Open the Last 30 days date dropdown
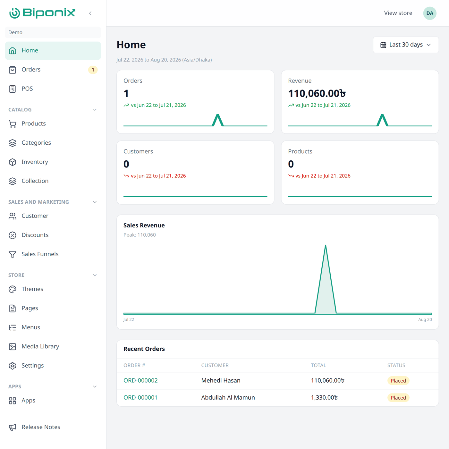The height and width of the screenshot is (449, 449). coord(406,45)
